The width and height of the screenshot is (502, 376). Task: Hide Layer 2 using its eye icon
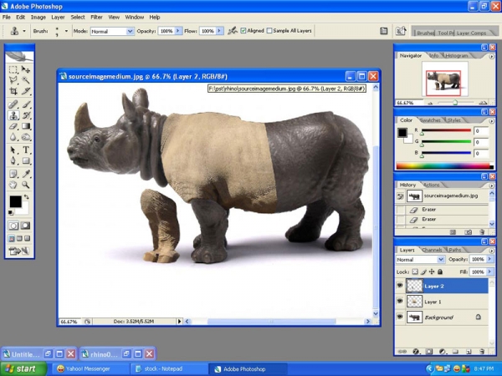[x=400, y=286]
